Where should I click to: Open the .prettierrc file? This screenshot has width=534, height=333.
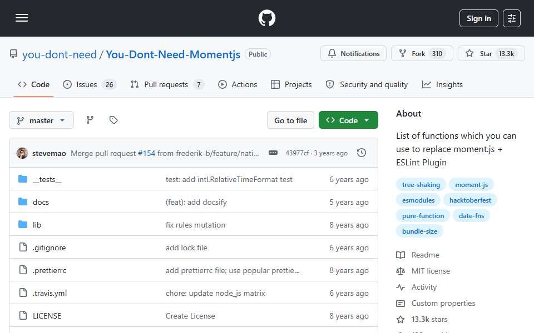pos(50,270)
